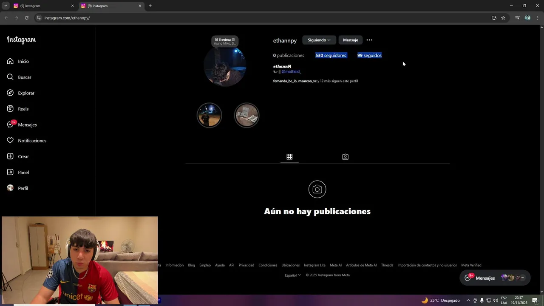Open the volume icon in the system tray
Screen dimensions: 544x306
click(496, 300)
